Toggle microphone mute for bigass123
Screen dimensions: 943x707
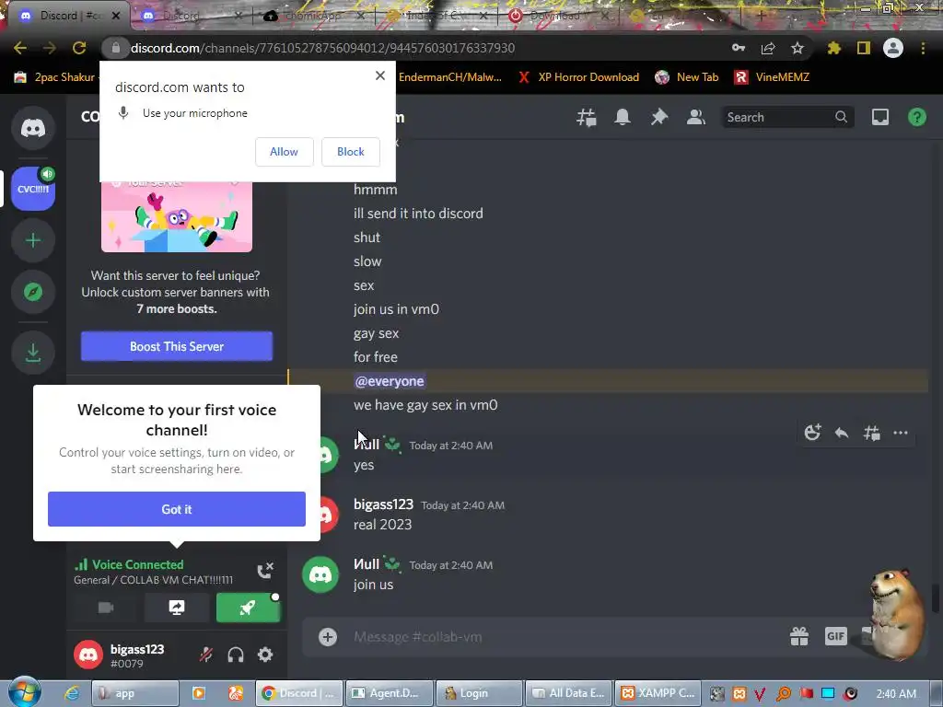click(206, 655)
